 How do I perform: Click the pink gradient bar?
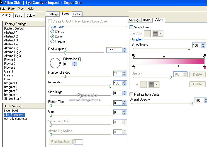(x=169, y=61)
